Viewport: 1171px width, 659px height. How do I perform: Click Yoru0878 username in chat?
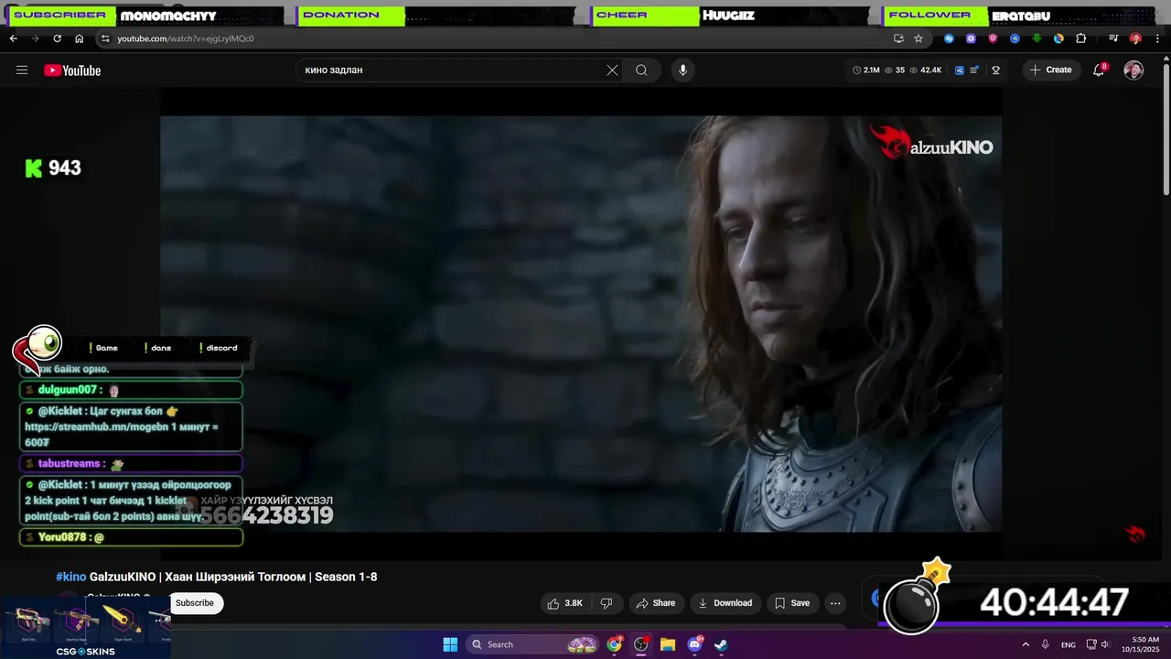(64, 537)
